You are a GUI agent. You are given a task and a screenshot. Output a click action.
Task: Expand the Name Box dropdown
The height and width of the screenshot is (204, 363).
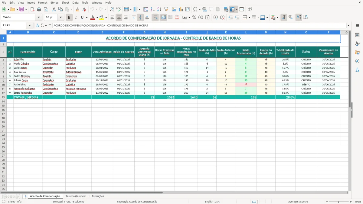30,26
